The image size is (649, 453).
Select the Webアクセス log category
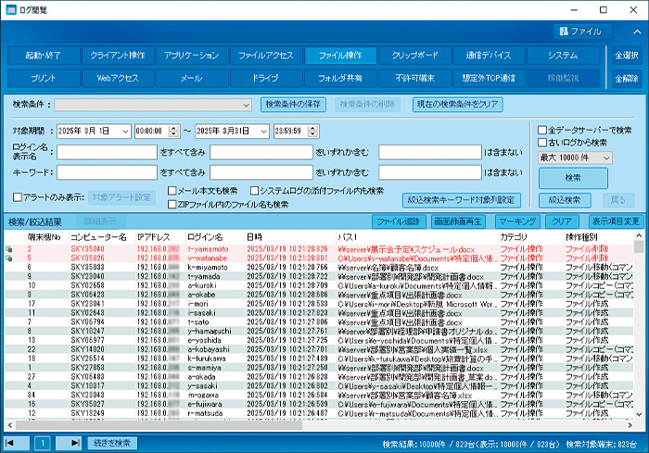[118, 78]
